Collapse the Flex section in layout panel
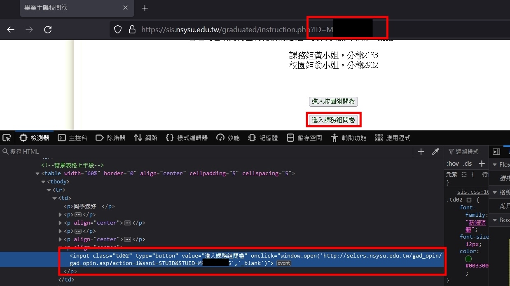This screenshot has width=510, height=286. tap(495, 164)
